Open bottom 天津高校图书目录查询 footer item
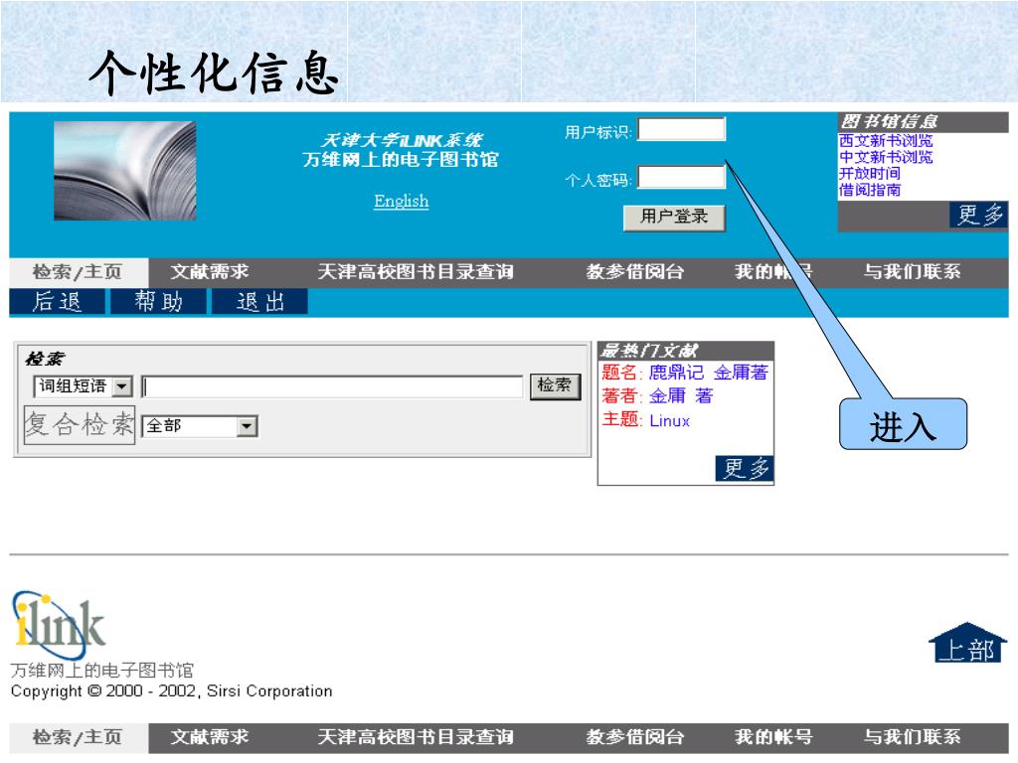Screen dimensions: 1018x763 (x=416, y=738)
